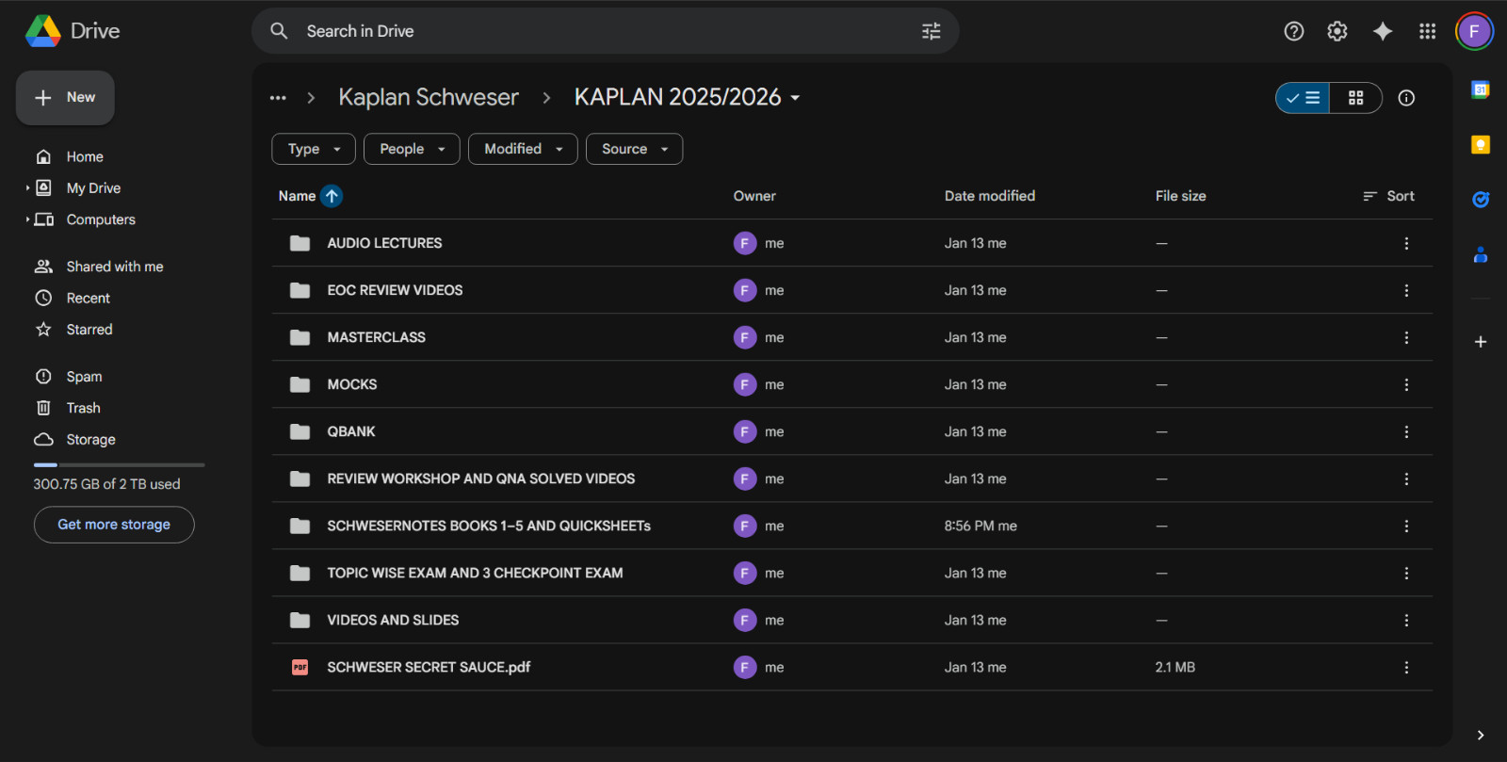Click the File size column header
The image size is (1507, 762).
click(x=1180, y=196)
